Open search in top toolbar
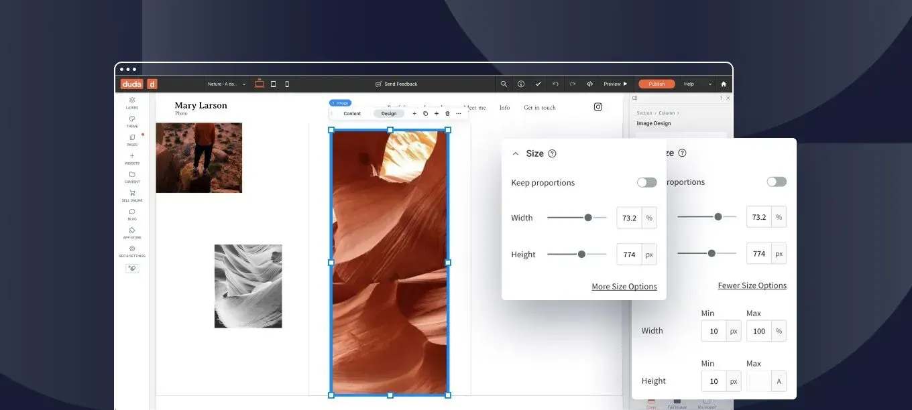This screenshot has height=410, width=912. click(504, 84)
